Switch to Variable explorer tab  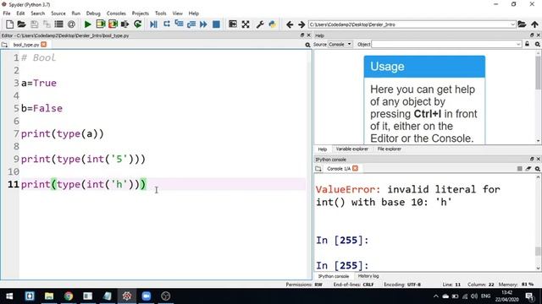tap(352, 149)
